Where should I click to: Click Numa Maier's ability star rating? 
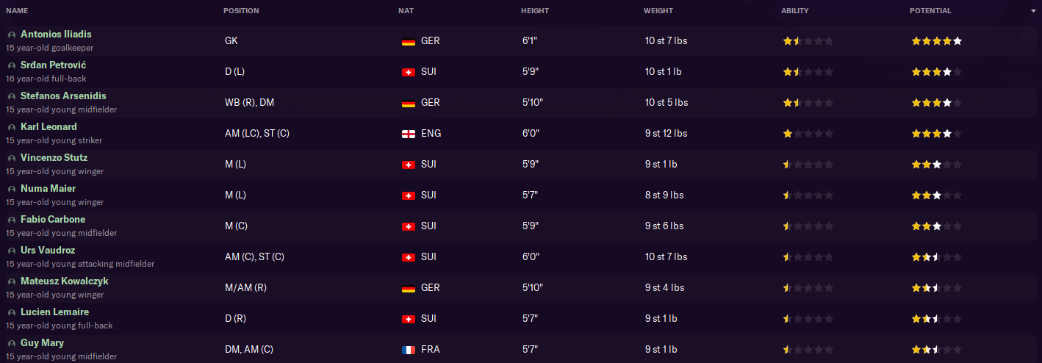click(x=808, y=195)
